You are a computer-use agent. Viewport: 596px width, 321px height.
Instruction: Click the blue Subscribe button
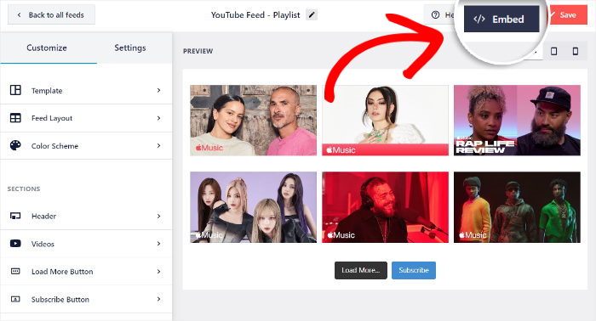point(414,270)
